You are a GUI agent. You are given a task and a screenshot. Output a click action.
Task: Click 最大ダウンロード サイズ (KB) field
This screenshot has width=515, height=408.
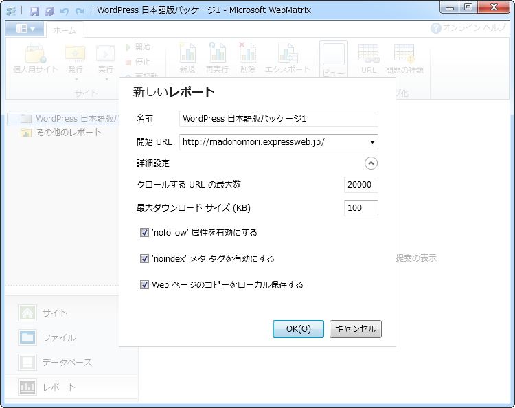(x=361, y=208)
